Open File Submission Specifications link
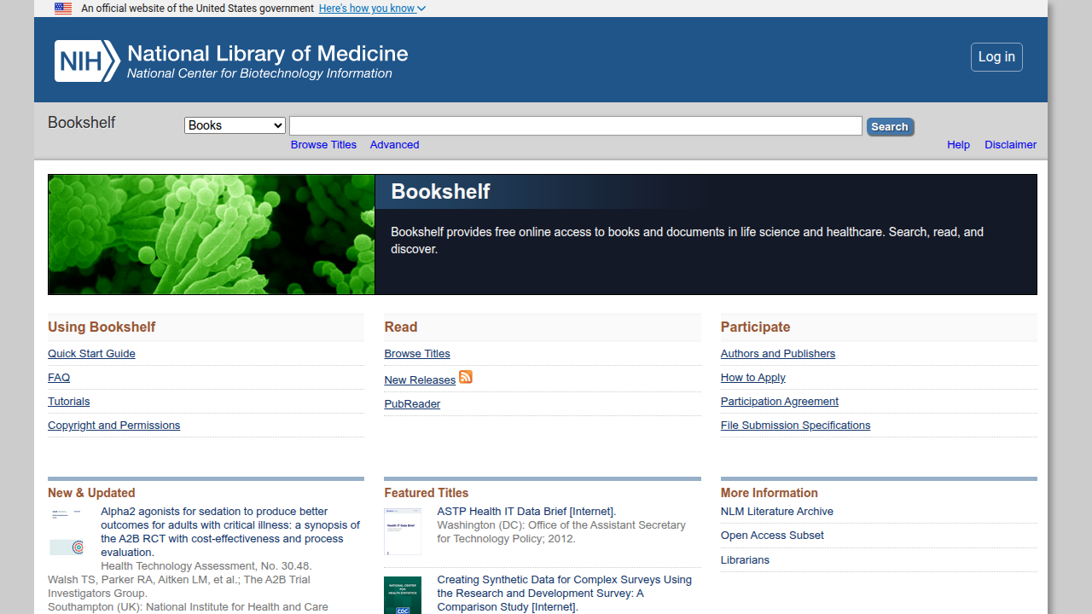 795,426
